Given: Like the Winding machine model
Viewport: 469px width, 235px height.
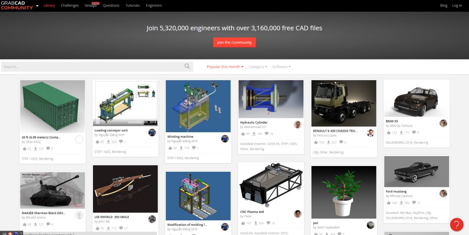Looking at the screenshot, I should [170, 148].
